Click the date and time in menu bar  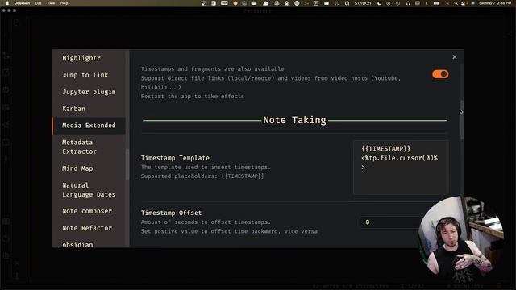495,3
